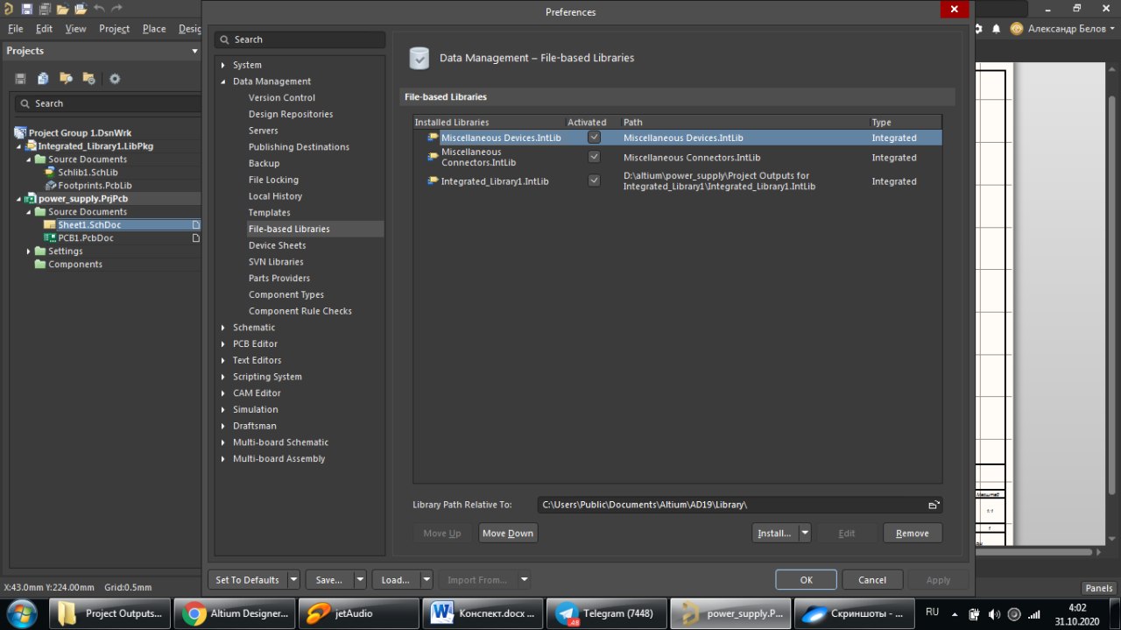Open the jetAudio taskbar item
Screen dimensions: 1121x630
(358, 613)
